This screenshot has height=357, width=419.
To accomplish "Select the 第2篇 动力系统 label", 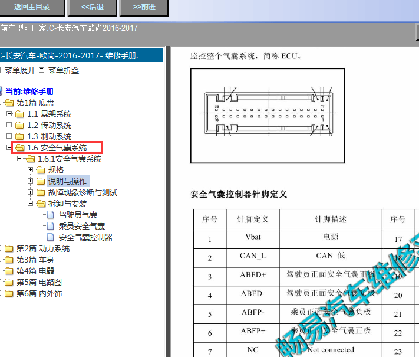I will coord(43,248).
